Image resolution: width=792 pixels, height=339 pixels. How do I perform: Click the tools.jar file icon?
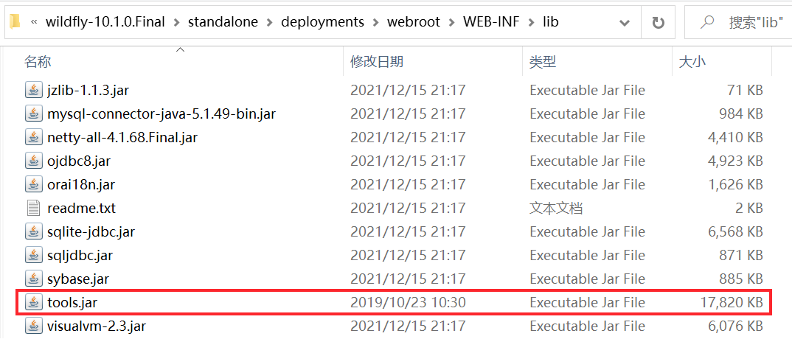click(33, 302)
